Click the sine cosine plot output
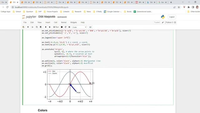 coord(69,86)
